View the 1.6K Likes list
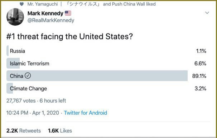Screen dimensions: 217x138 tap(60, 131)
